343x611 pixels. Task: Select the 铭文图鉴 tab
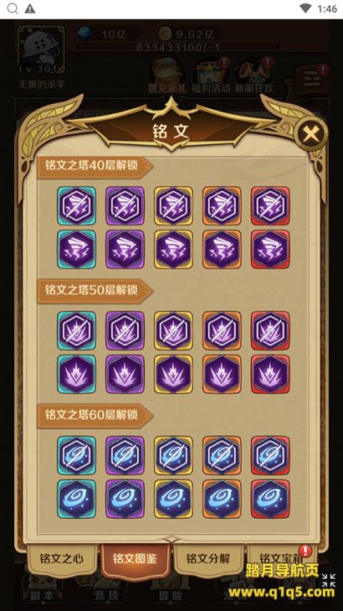pos(135,560)
